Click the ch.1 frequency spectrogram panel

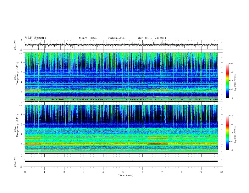(121, 77)
